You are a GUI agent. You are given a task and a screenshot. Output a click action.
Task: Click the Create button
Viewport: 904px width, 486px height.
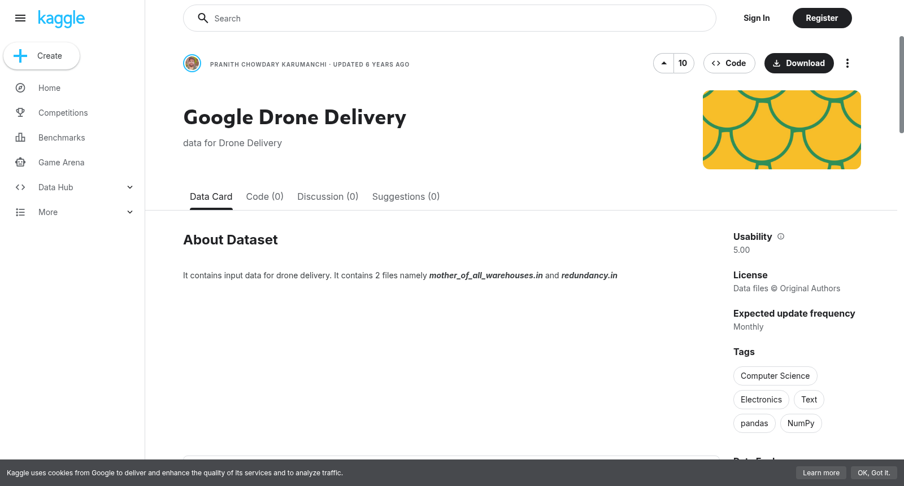[x=41, y=56]
